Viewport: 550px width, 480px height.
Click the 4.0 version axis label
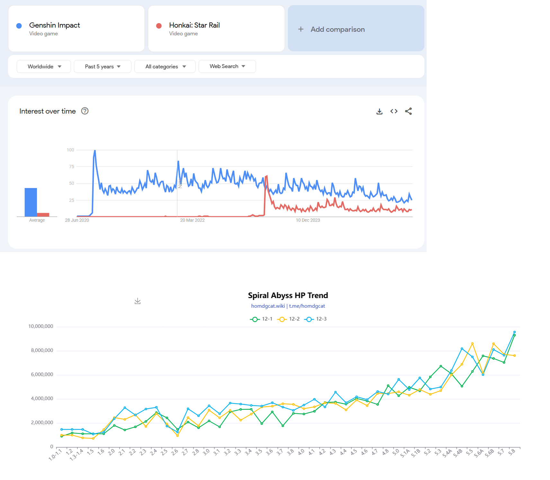pos(301,452)
